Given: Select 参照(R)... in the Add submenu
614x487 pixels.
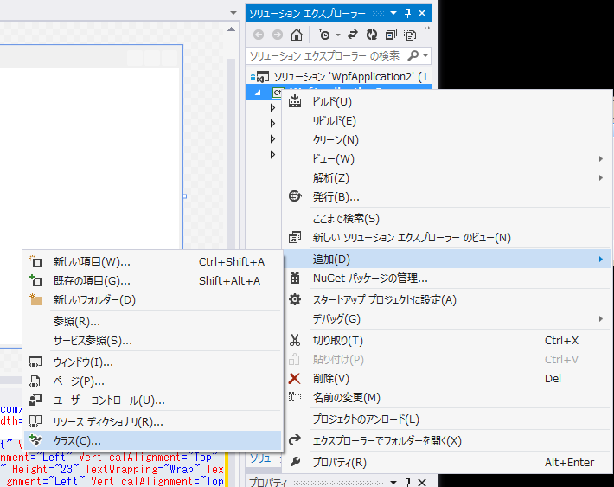Looking at the screenshot, I should pyautogui.click(x=153, y=322).
